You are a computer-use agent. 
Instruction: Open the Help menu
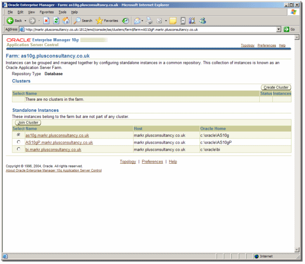tap(74, 12)
